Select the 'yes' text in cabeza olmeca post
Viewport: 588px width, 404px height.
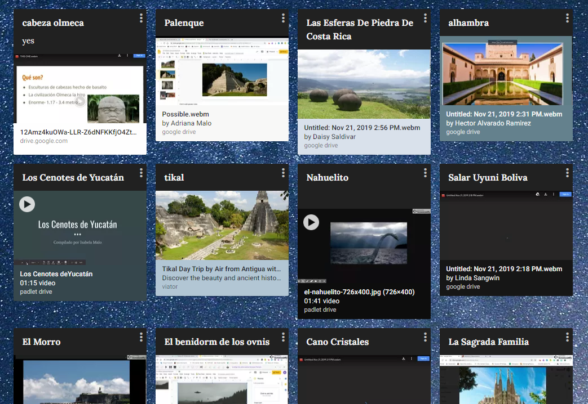[x=28, y=41]
